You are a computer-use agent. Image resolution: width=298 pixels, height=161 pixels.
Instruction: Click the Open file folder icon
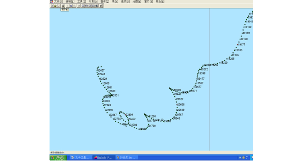[55, 6]
